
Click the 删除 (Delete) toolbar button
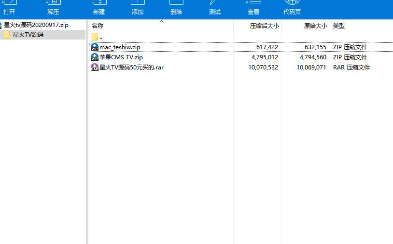(176, 8)
